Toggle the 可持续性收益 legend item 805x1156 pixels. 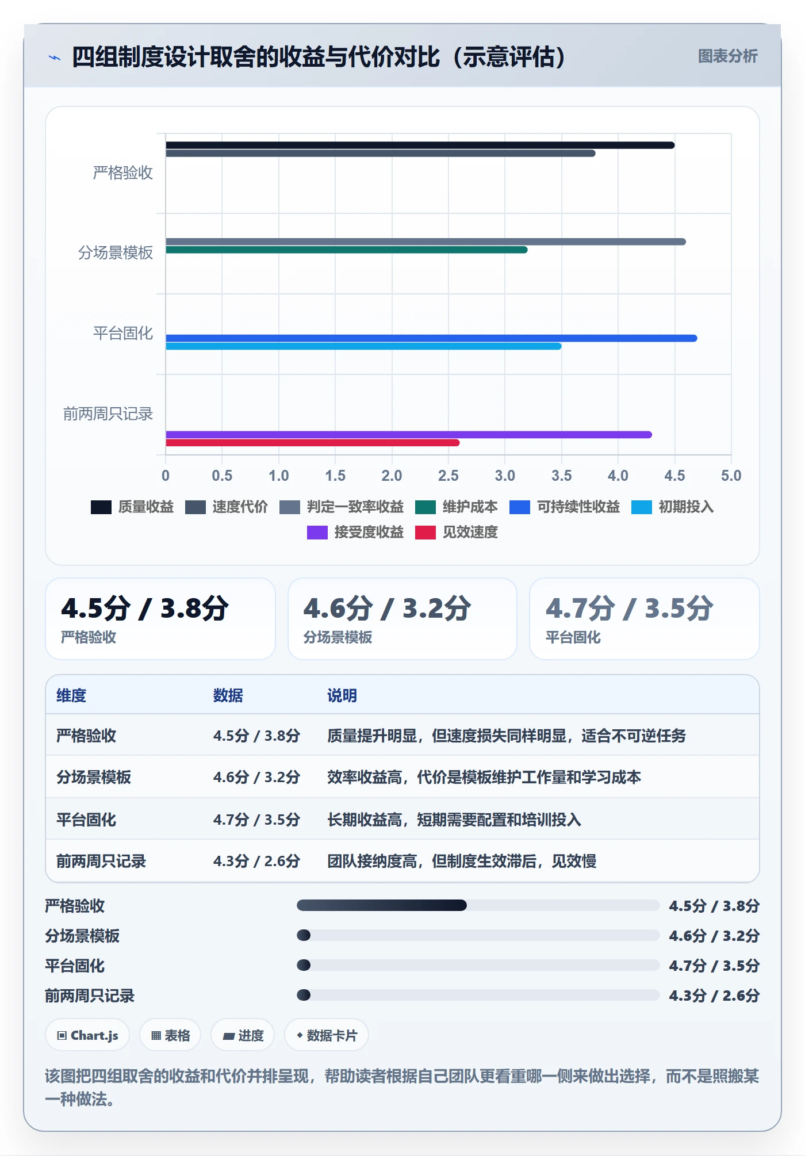coord(564,507)
